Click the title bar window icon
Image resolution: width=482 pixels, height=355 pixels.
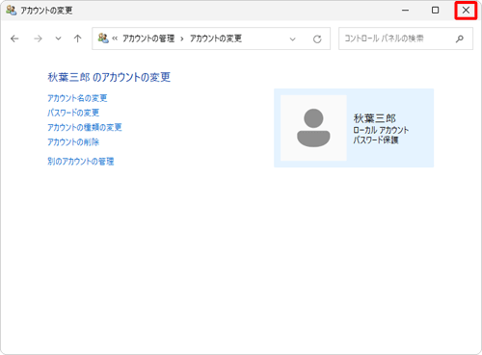coord(12,11)
